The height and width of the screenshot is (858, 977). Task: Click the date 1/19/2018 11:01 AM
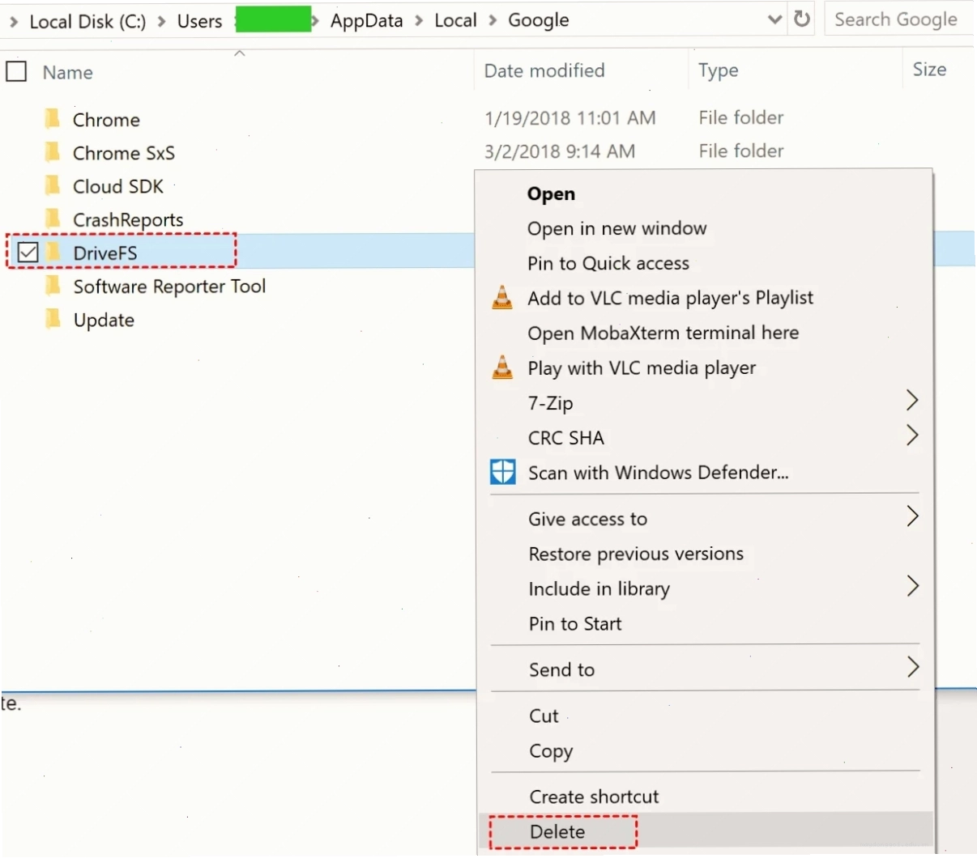570,118
